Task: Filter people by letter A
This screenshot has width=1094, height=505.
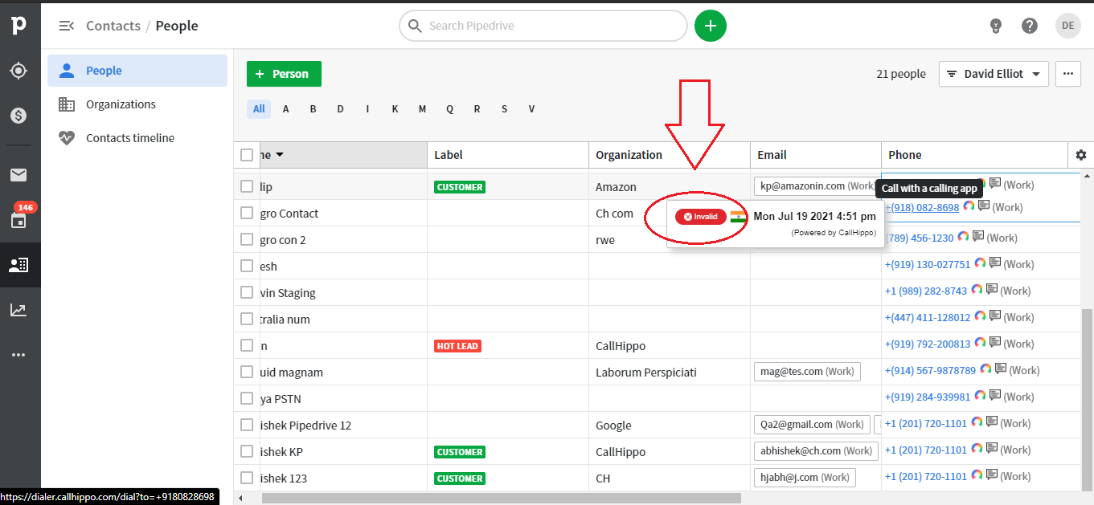Action: pyautogui.click(x=286, y=109)
